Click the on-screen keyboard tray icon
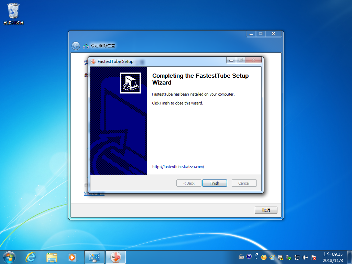The image size is (352, 264). (241, 256)
